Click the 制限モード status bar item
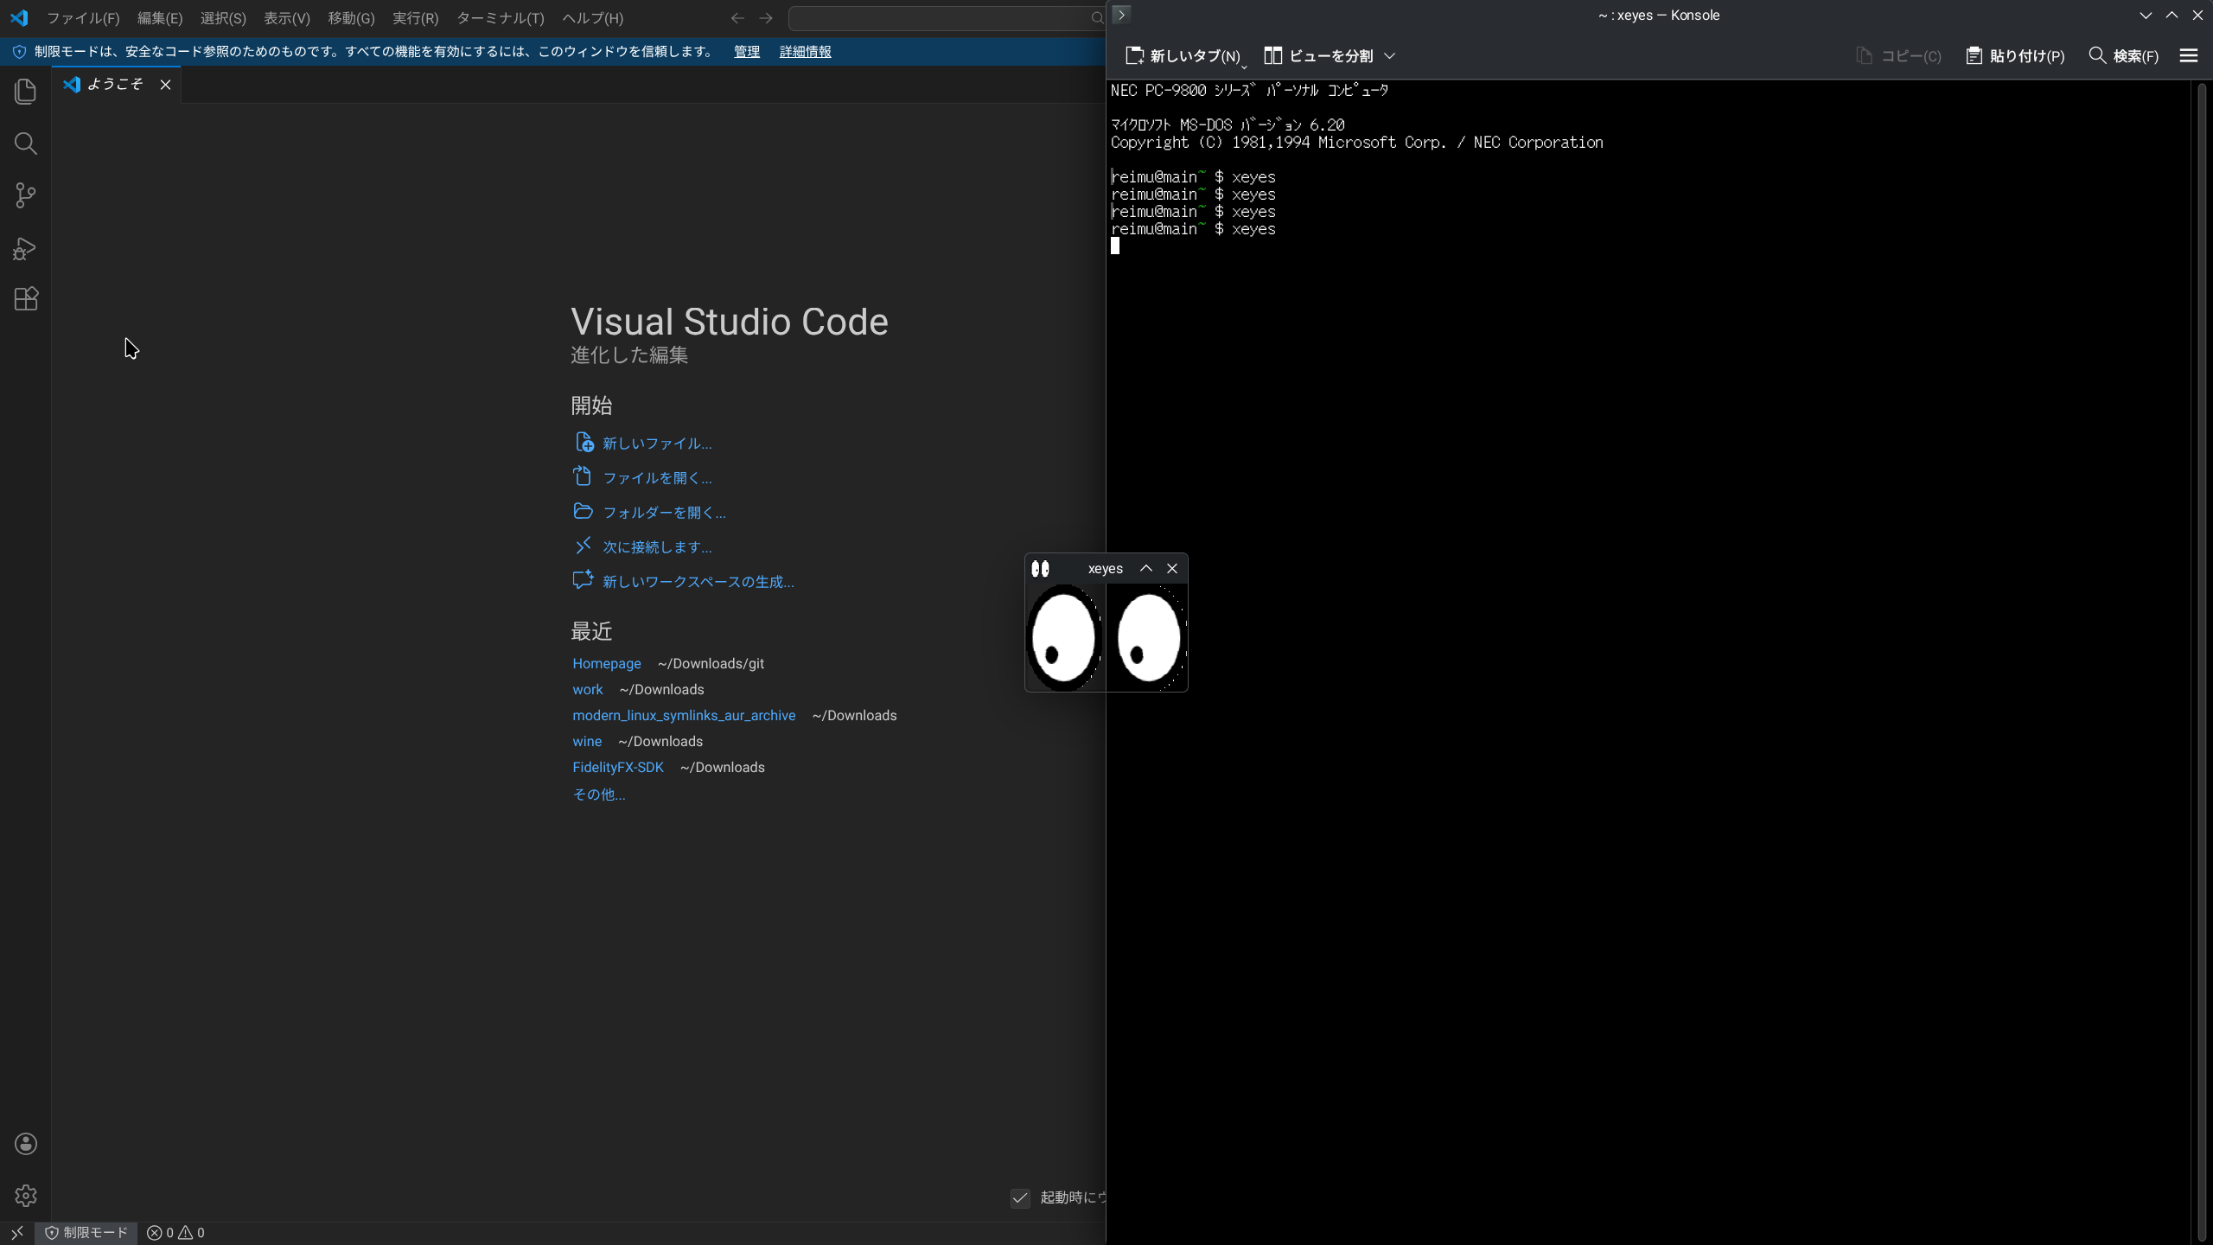This screenshot has height=1245, width=2213. [x=86, y=1233]
